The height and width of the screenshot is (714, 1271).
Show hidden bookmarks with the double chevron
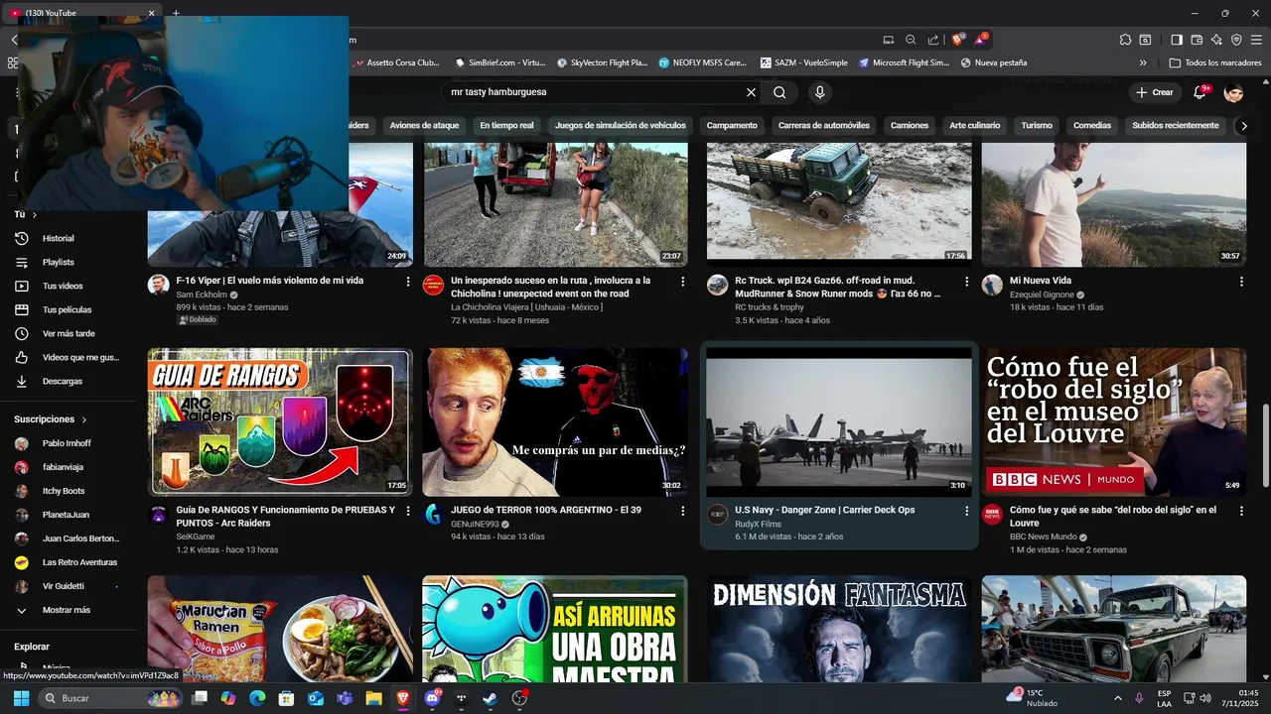click(x=1143, y=62)
